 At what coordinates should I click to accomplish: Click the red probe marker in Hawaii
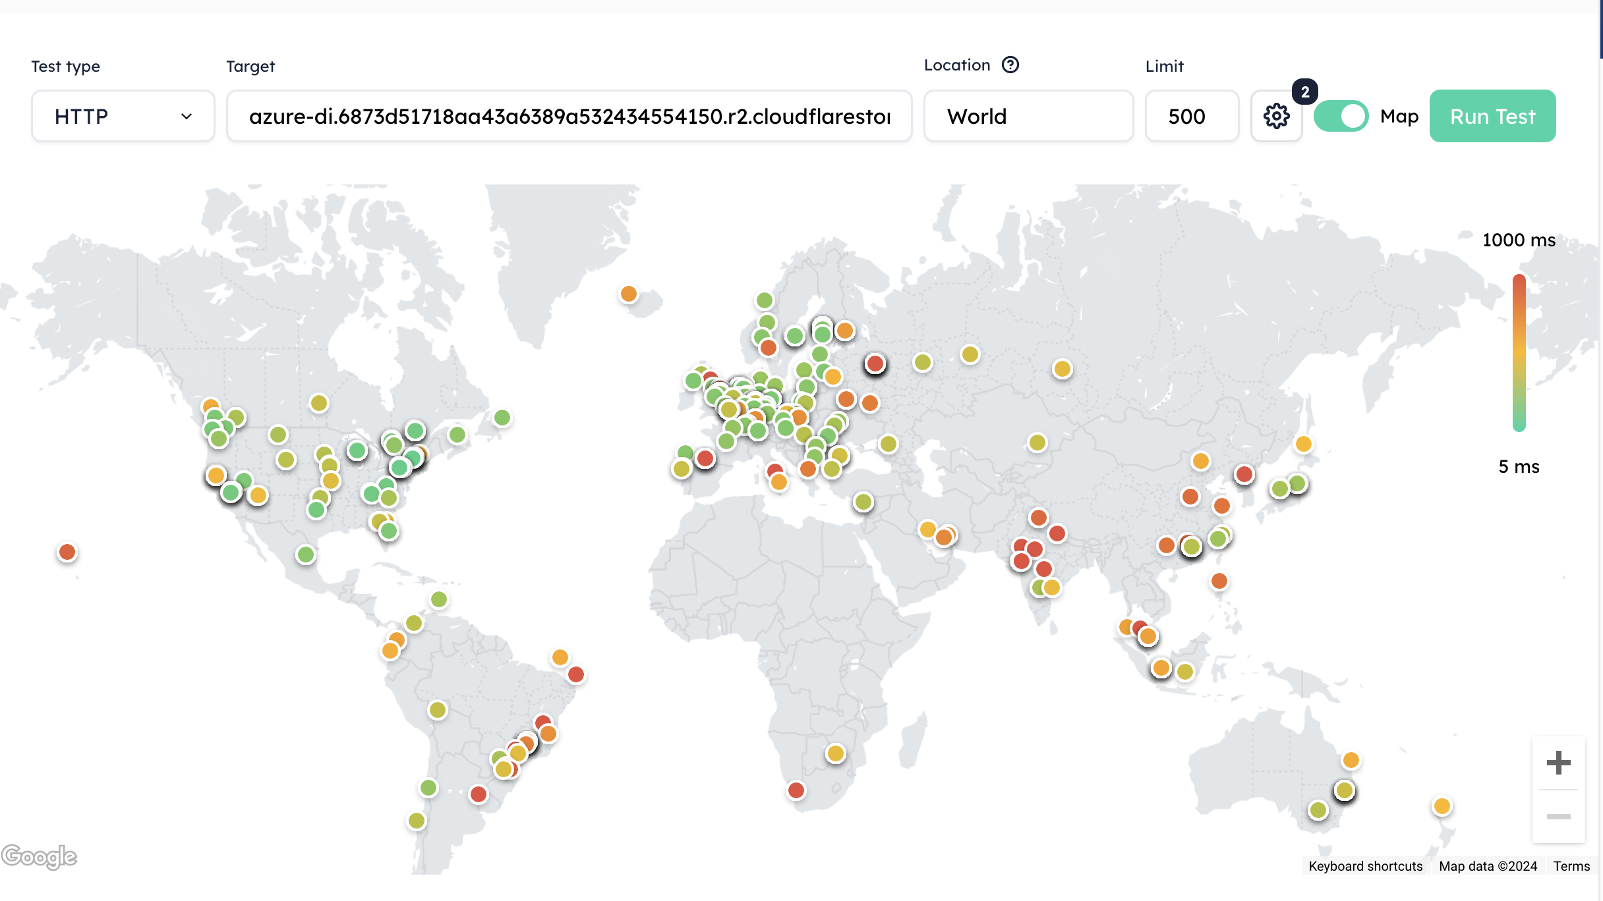[67, 552]
